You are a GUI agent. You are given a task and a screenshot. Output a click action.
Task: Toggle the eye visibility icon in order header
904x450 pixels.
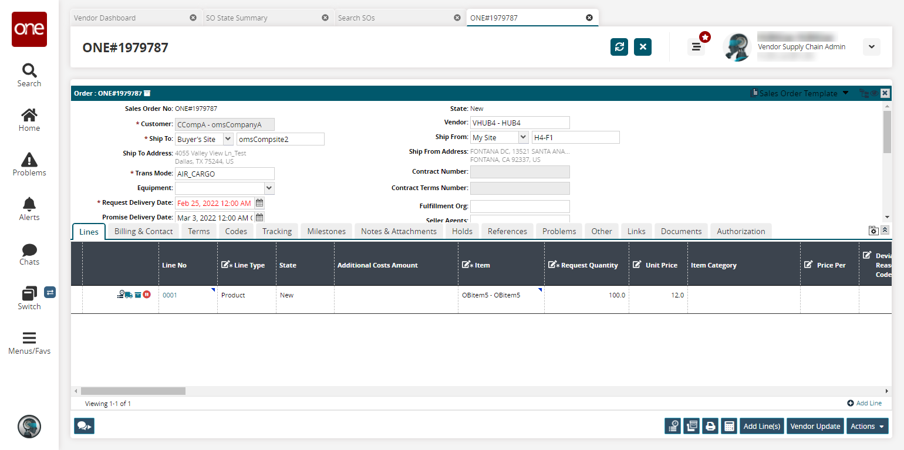pos(874,93)
